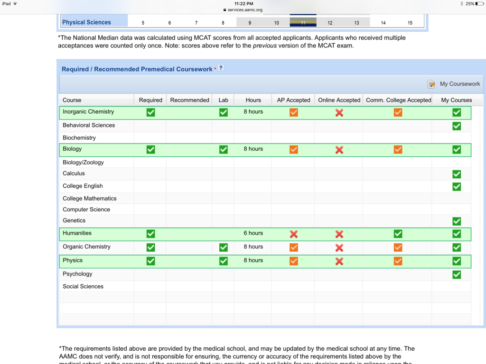Click Organic Chemistry Lab green check
Screen dimensions: 486x364
pos(223,247)
